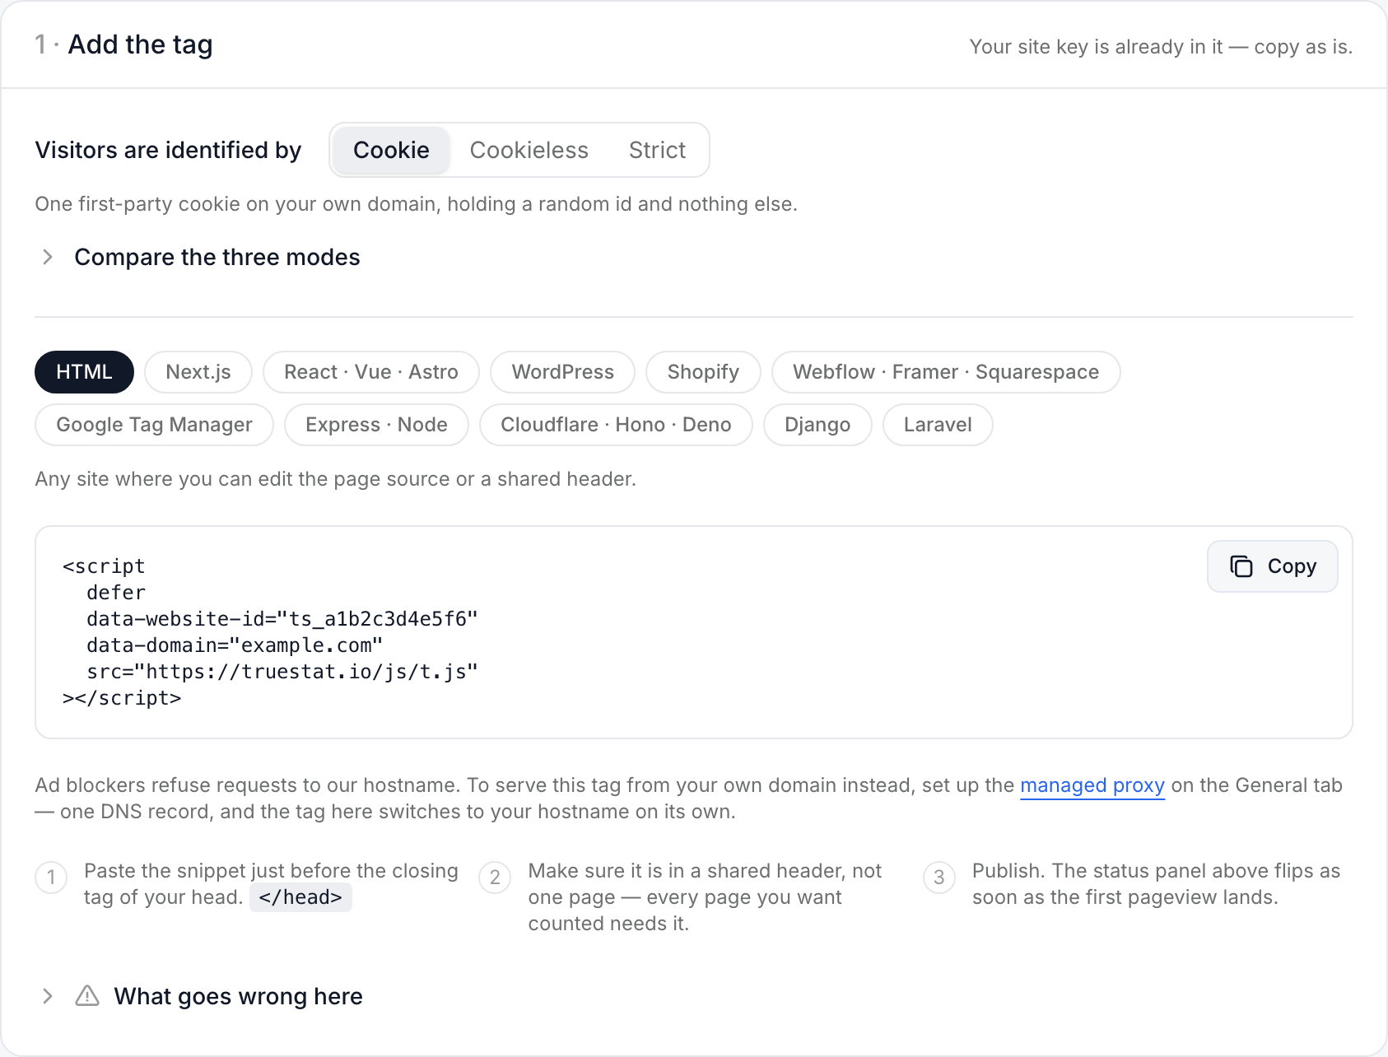The image size is (1388, 1057).
Task: Open the Webflow · Framer · Squarespace tab
Action: pos(946,372)
